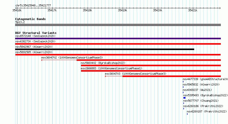This screenshot has width=228, height=124.
Task: Click the nsv5677707 (Chuang2021) label
Action: [201, 101]
